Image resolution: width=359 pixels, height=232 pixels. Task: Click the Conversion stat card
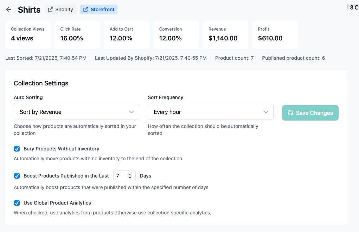176,34
